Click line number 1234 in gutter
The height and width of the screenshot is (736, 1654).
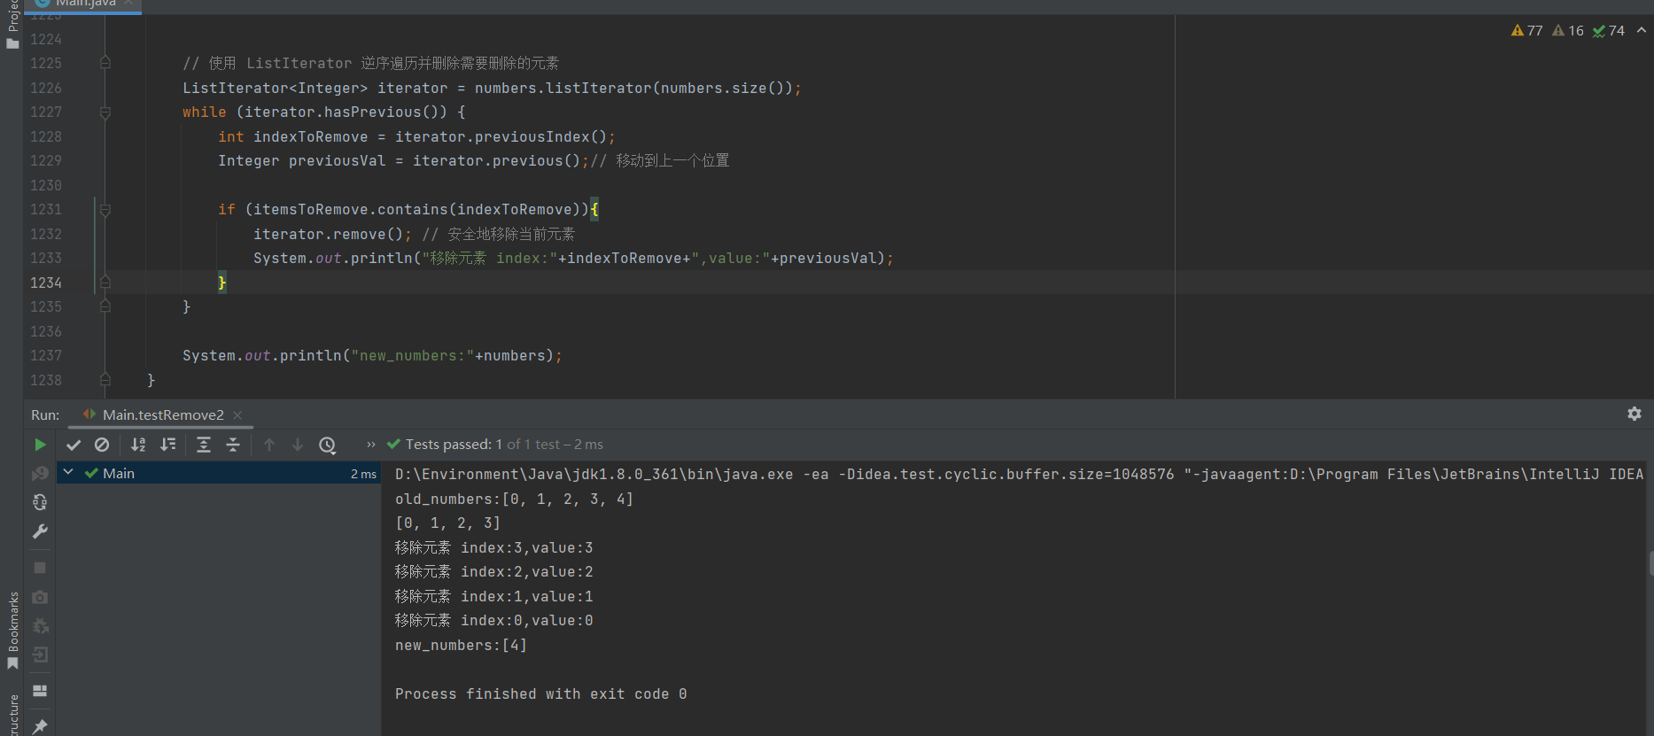46,283
